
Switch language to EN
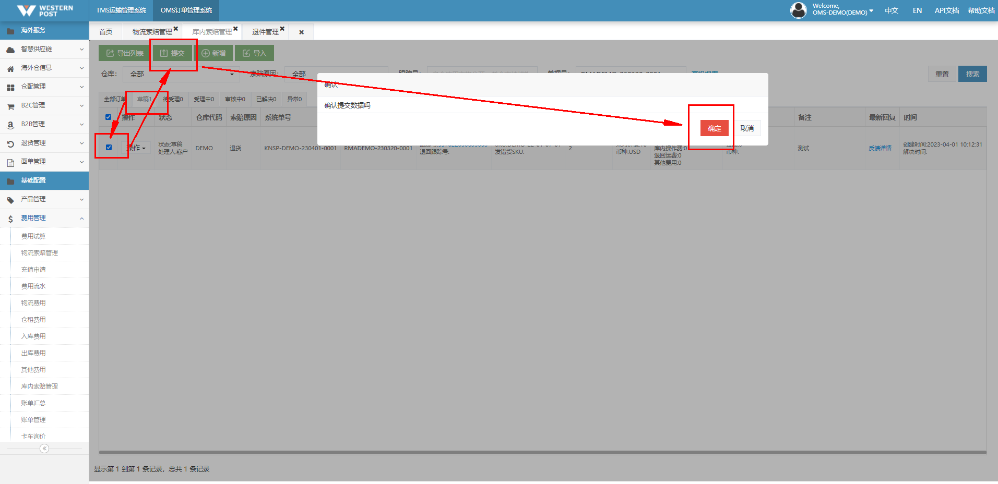pos(917,10)
